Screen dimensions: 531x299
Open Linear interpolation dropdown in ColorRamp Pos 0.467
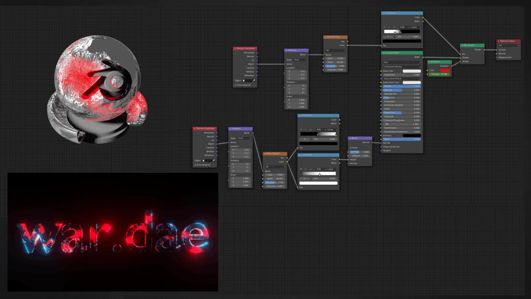coord(416,27)
